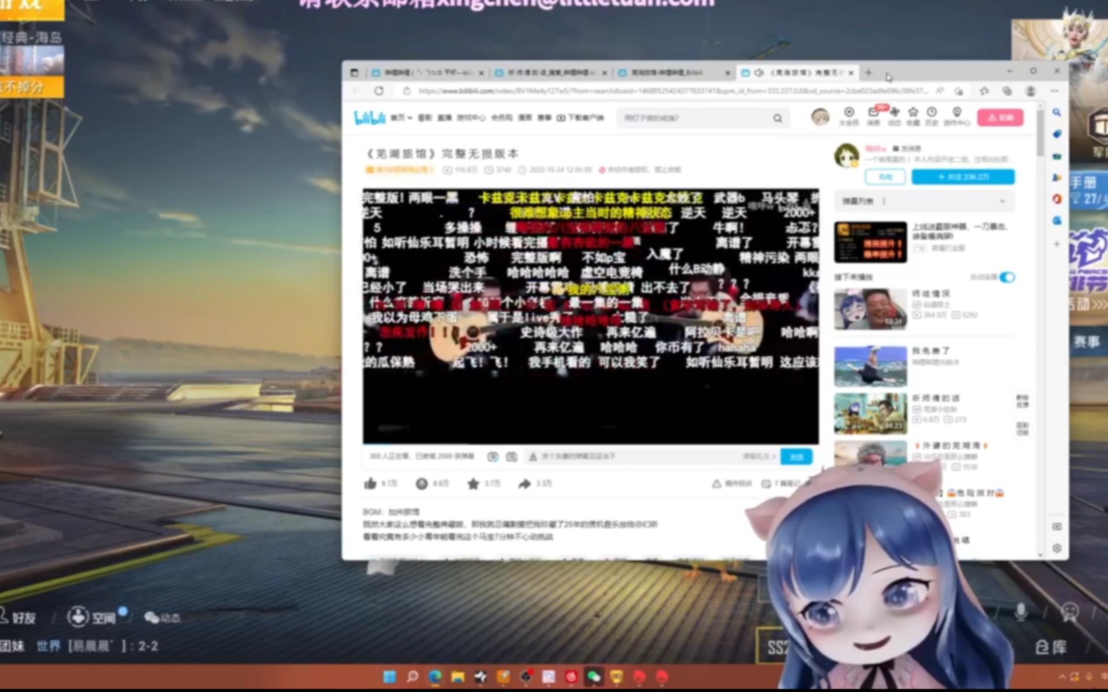Click the browser address bar URL

click(x=673, y=91)
